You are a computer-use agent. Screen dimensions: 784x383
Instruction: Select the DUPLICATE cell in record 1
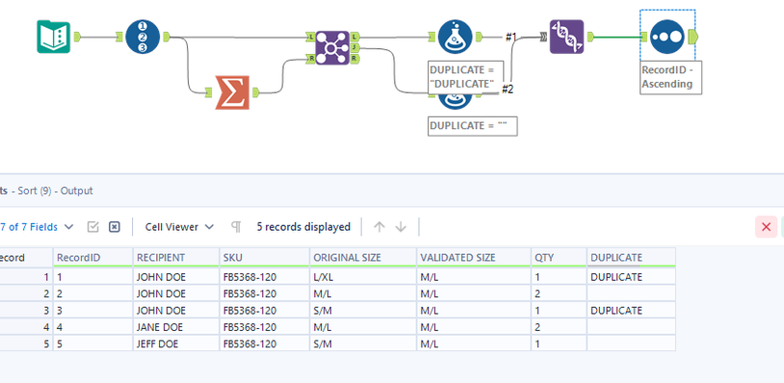[x=631, y=276]
